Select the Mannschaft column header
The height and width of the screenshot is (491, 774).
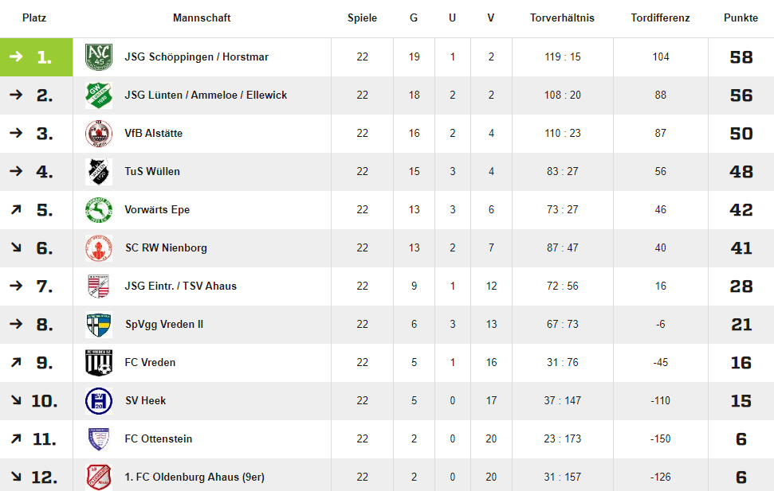click(202, 18)
